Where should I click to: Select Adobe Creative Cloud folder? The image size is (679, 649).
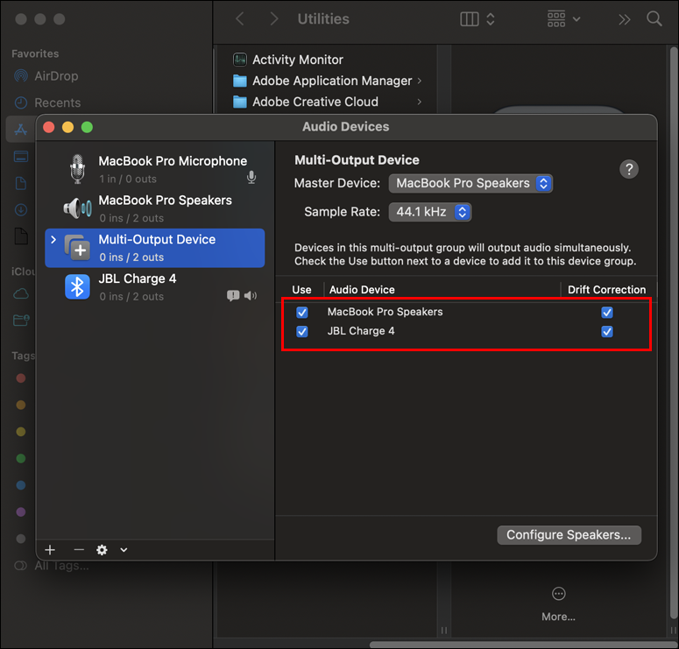315,102
